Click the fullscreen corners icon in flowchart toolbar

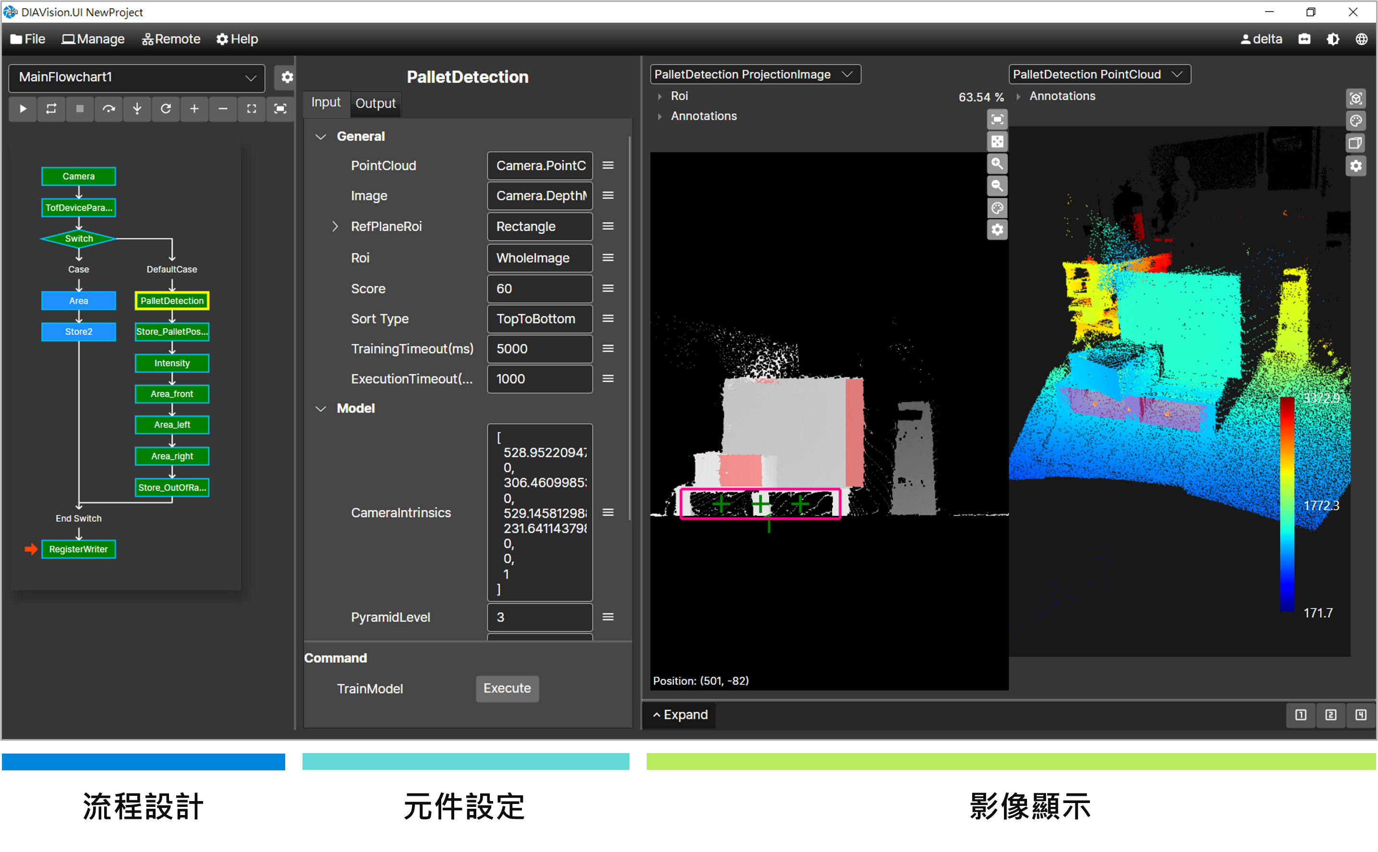click(252, 109)
